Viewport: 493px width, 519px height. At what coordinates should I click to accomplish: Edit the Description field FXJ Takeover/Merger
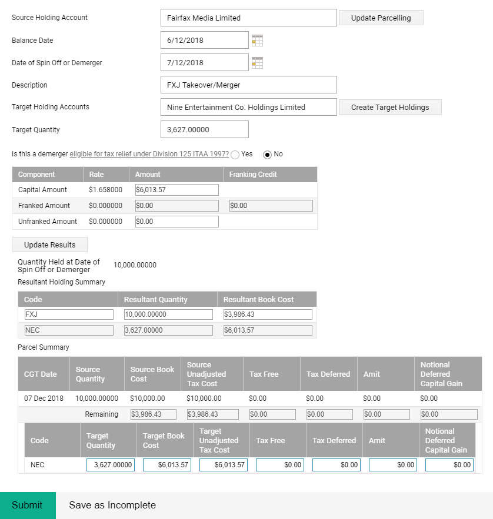click(x=248, y=85)
